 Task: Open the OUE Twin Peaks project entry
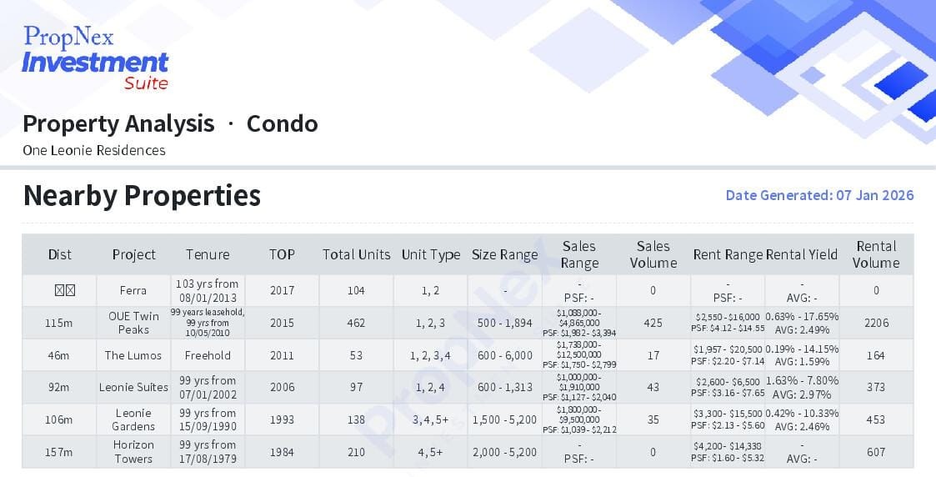click(133, 323)
